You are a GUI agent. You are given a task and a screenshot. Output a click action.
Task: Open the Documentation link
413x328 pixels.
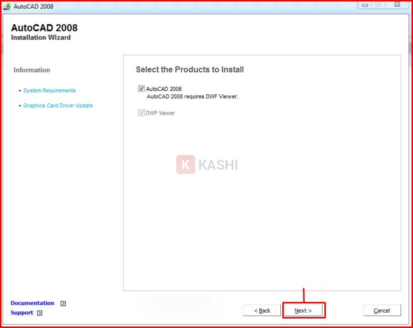click(33, 303)
